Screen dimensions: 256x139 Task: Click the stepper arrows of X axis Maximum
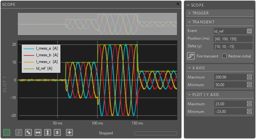click(x=249, y=77)
